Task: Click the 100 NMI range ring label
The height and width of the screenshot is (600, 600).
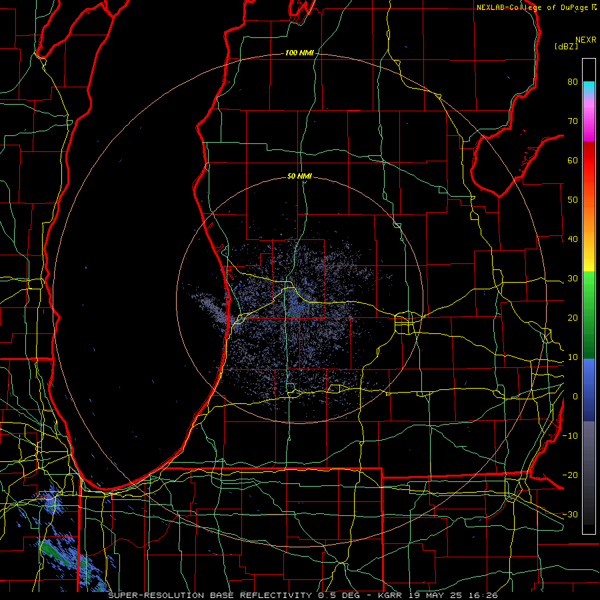Action: coord(299,53)
